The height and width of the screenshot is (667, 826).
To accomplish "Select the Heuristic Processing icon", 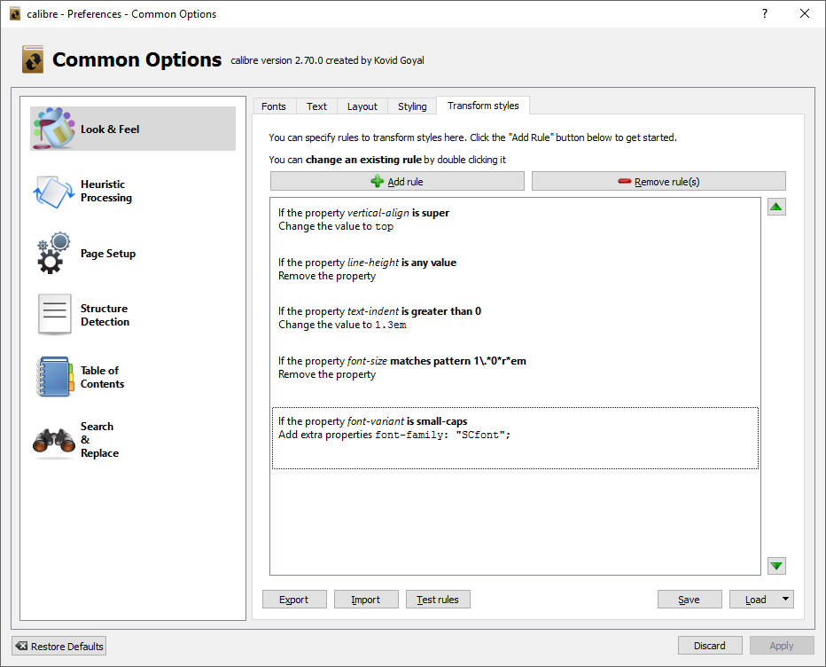I will point(54,191).
